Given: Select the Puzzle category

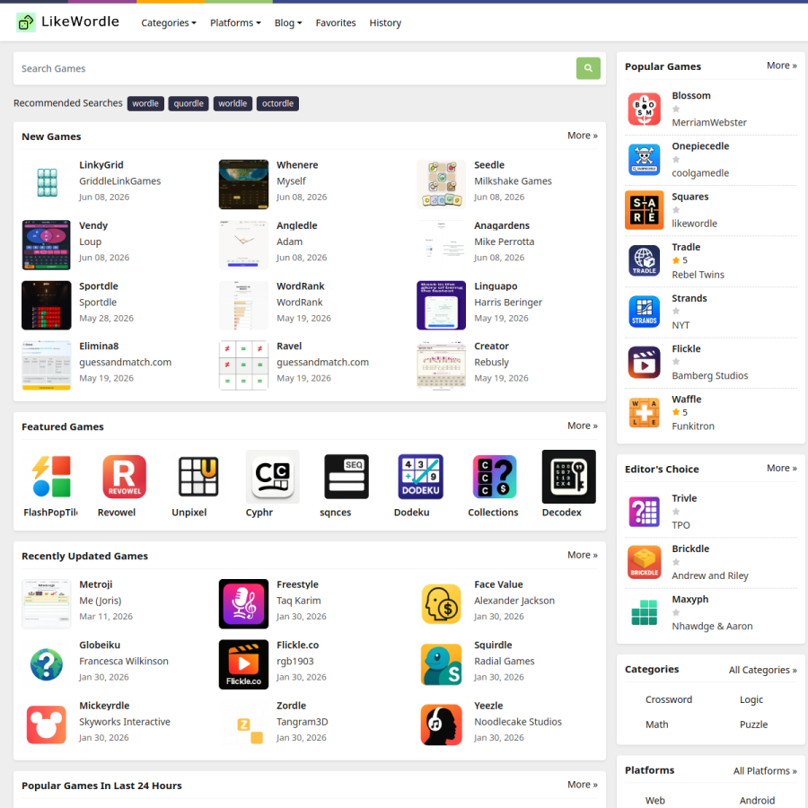Looking at the screenshot, I should [753, 725].
